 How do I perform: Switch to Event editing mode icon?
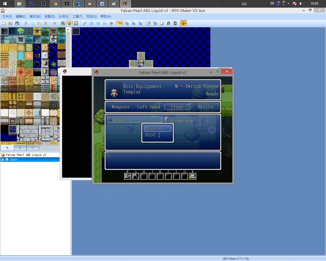(x=69, y=23)
